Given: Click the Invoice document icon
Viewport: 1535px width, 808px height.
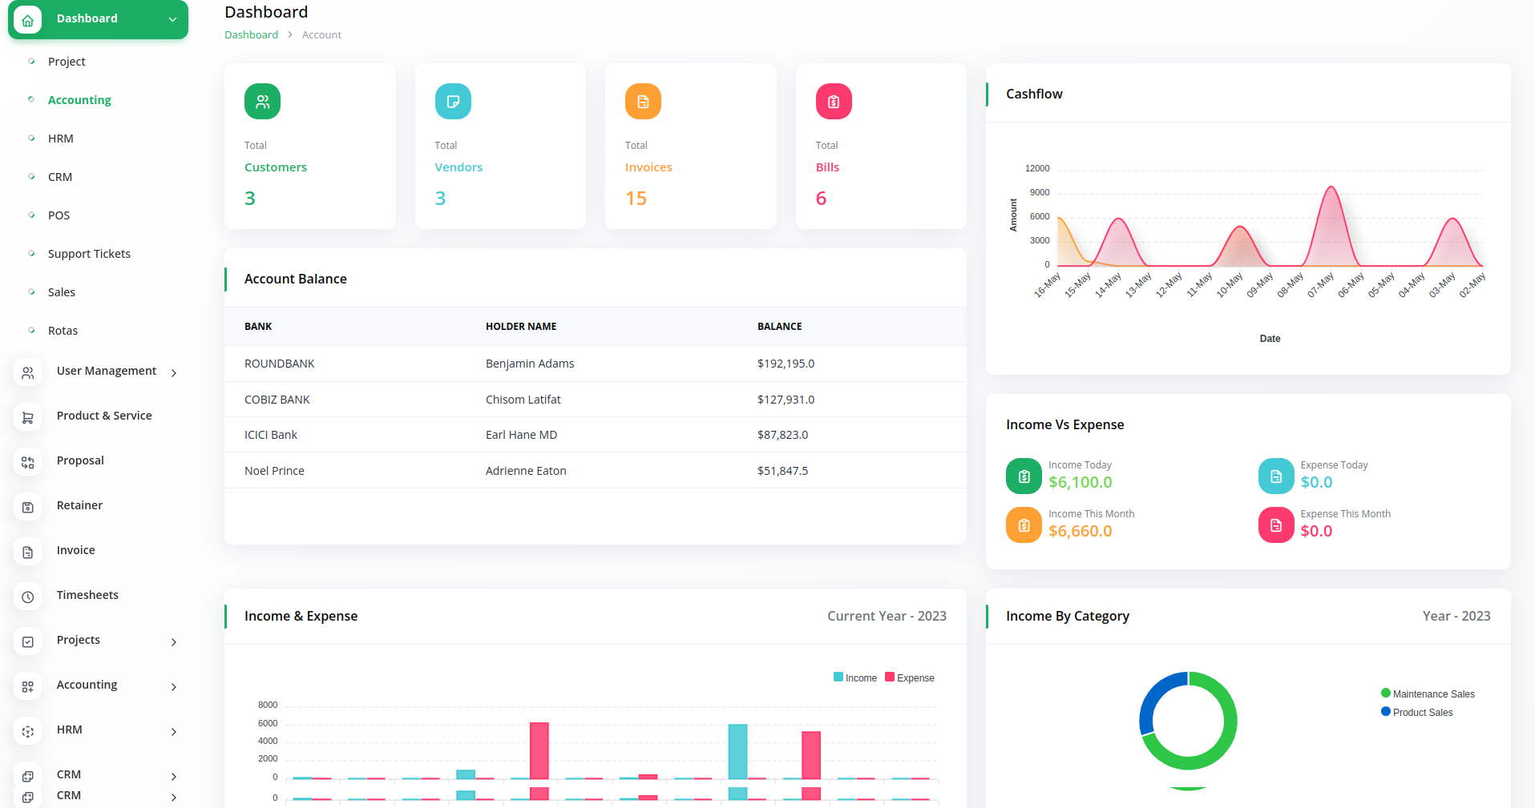Looking at the screenshot, I should click(x=28, y=552).
